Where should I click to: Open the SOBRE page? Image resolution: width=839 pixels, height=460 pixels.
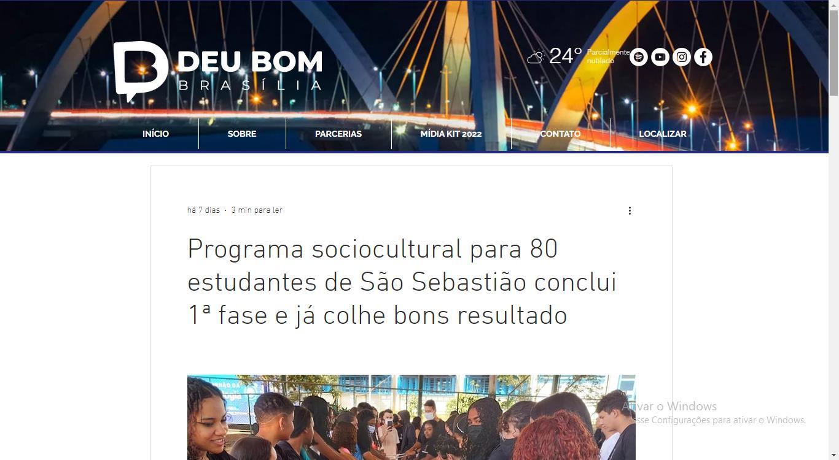[x=242, y=134]
